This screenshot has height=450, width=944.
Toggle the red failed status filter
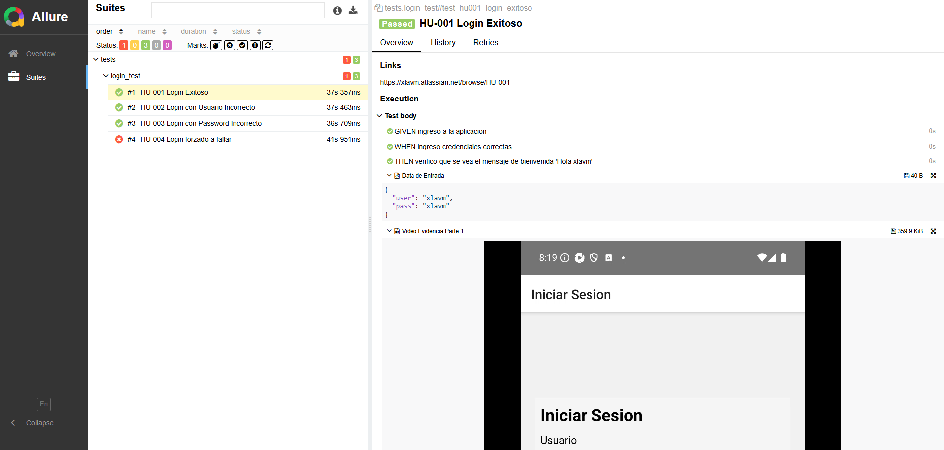(124, 45)
